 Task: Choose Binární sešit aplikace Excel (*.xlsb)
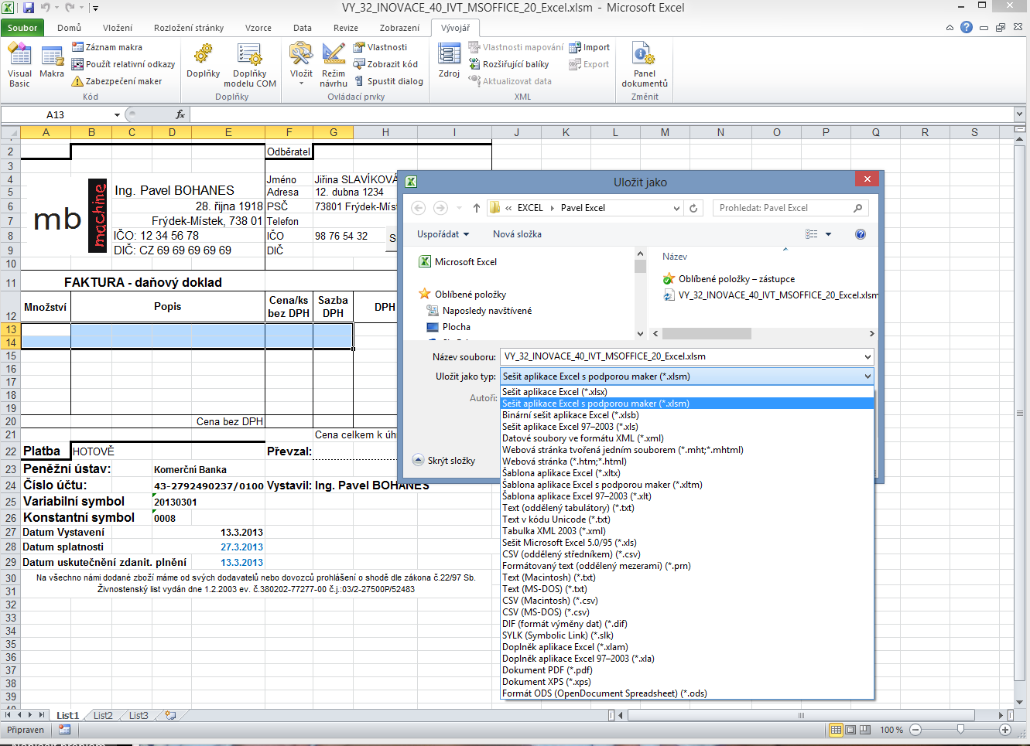click(x=687, y=415)
